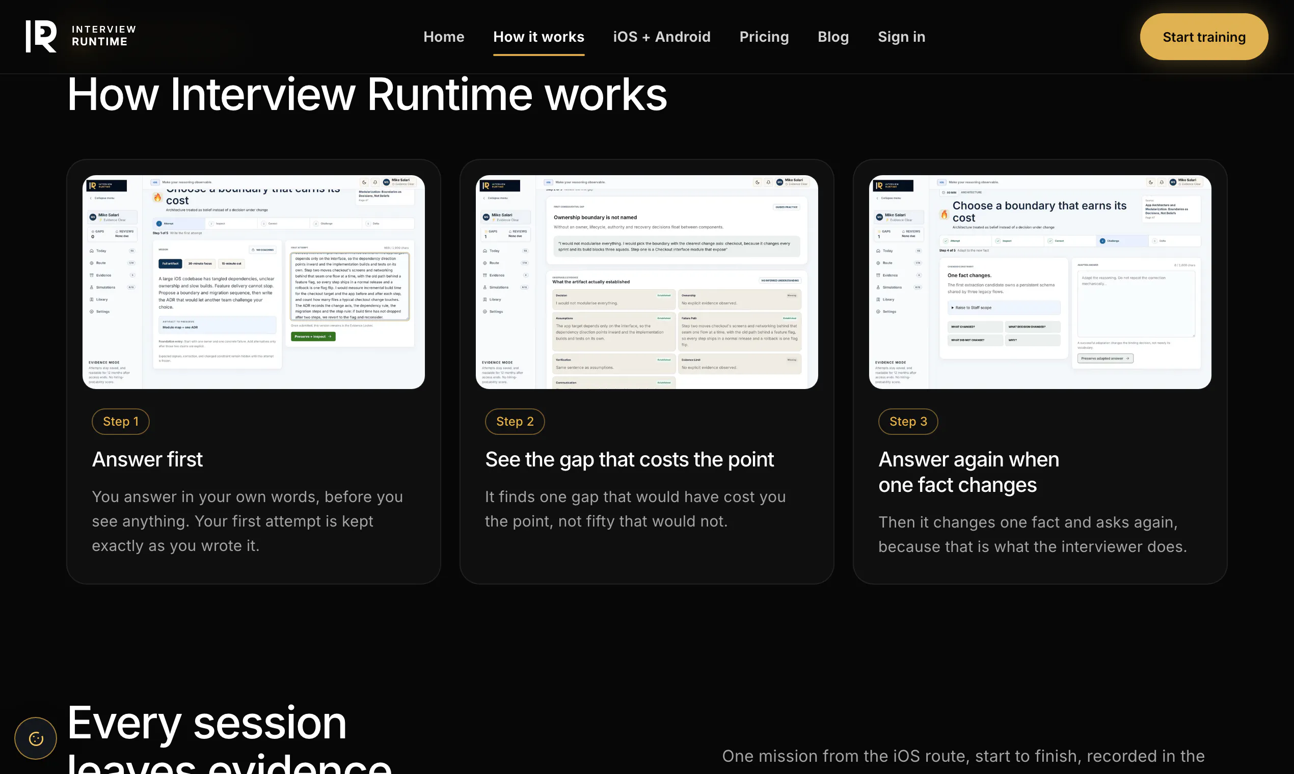The image size is (1294, 774).
Task: Click the Start training button
Action: (1204, 37)
